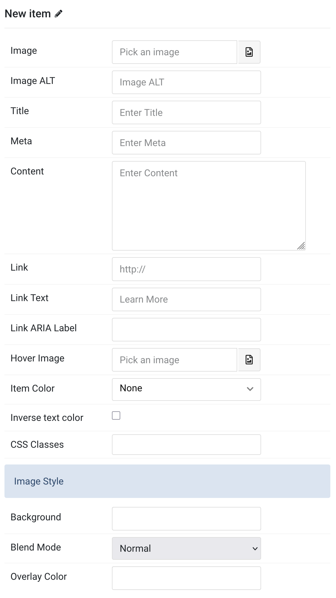The width and height of the screenshot is (336, 598).
Task: Open image picker for the Hover Image field
Action: (249, 360)
